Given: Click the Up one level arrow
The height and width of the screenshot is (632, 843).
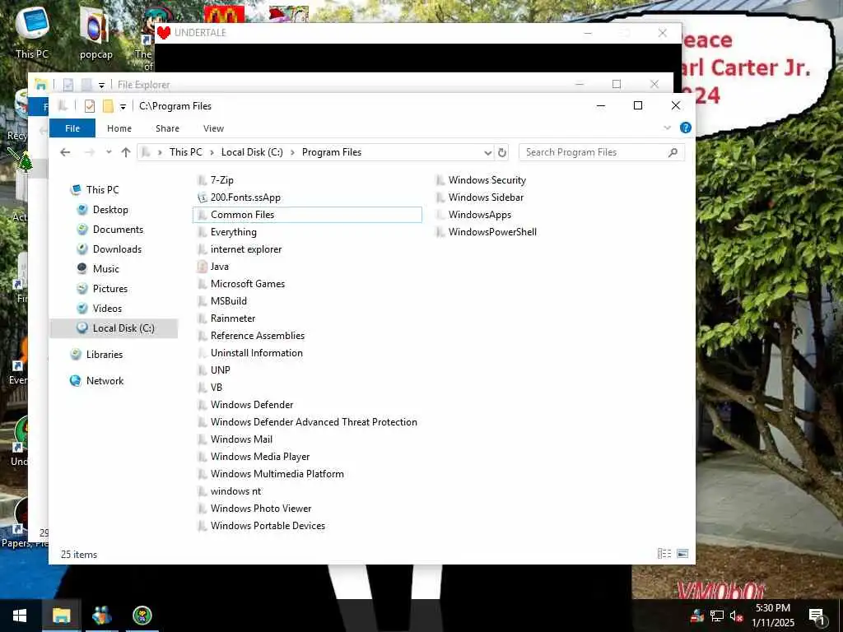Looking at the screenshot, I should point(126,152).
